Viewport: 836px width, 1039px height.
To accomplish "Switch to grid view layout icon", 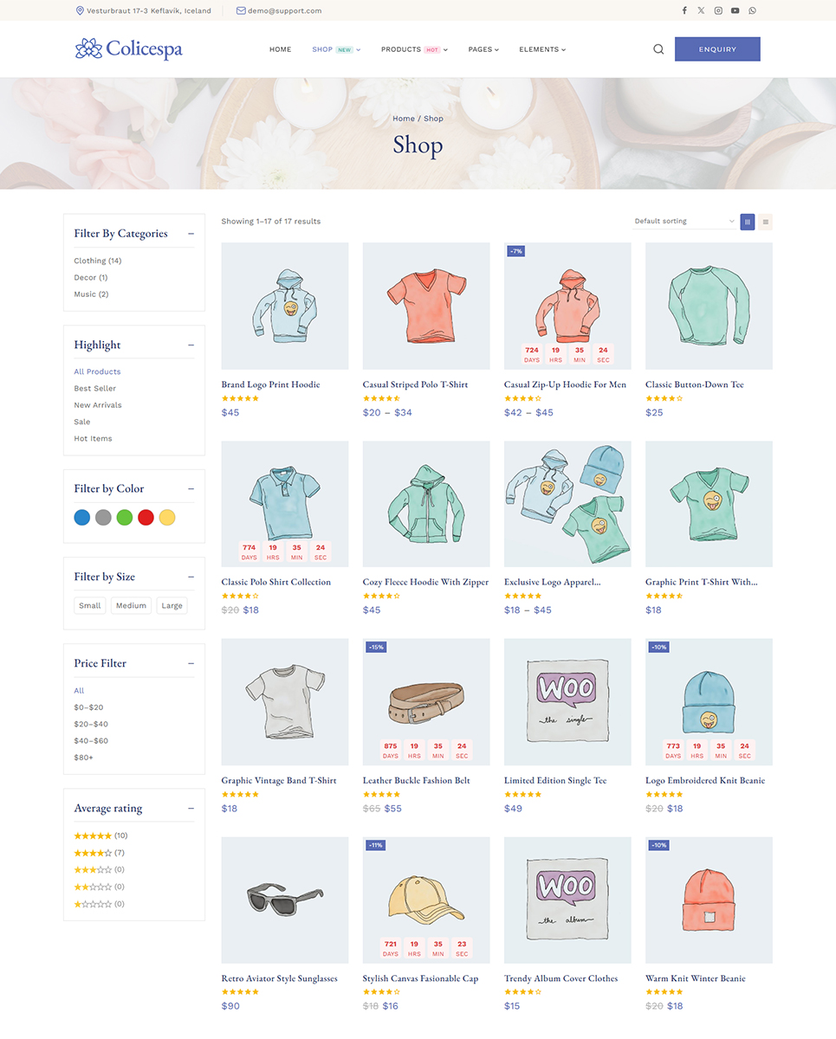I will coord(748,222).
